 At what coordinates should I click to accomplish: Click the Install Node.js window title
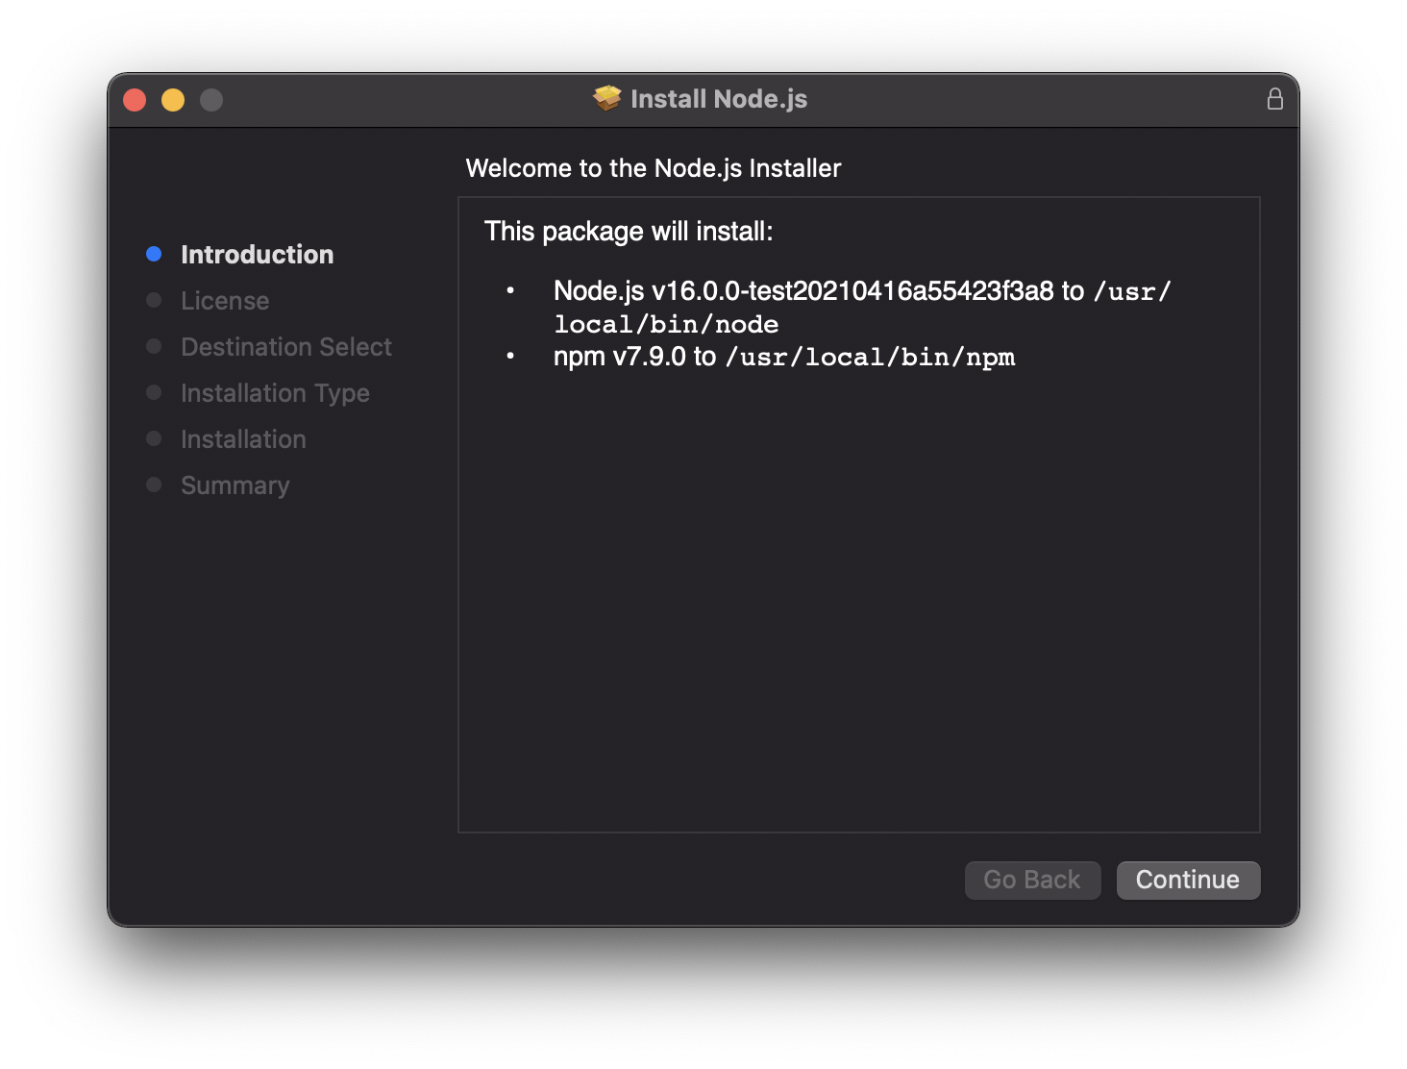point(719,99)
